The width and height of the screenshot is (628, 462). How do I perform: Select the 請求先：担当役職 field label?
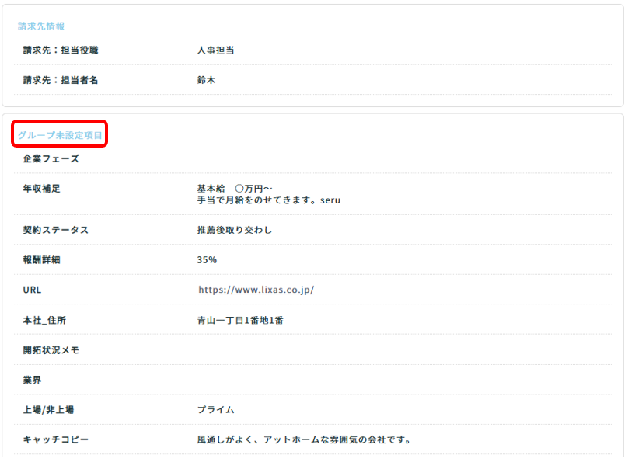point(61,50)
